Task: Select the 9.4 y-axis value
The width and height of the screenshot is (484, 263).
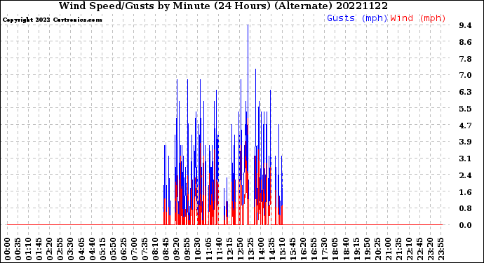Action: pos(465,25)
